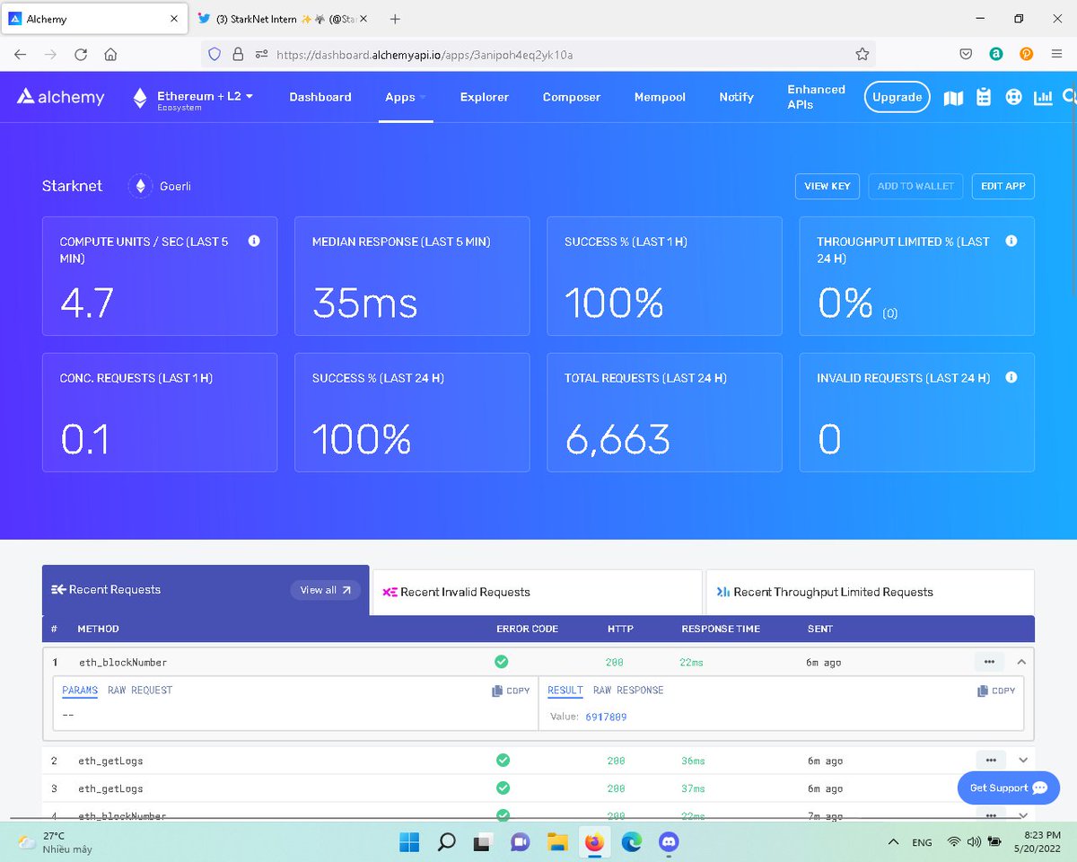Click the shield tracking protection icon
Screen dimensions: 1077x862
[x=215, y=54]
